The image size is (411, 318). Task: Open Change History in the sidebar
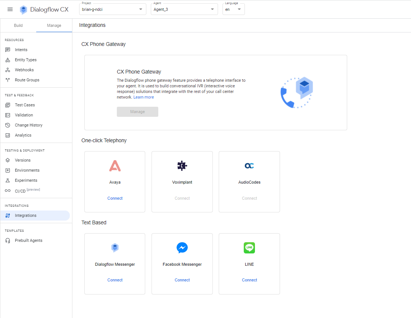point(36,125)
